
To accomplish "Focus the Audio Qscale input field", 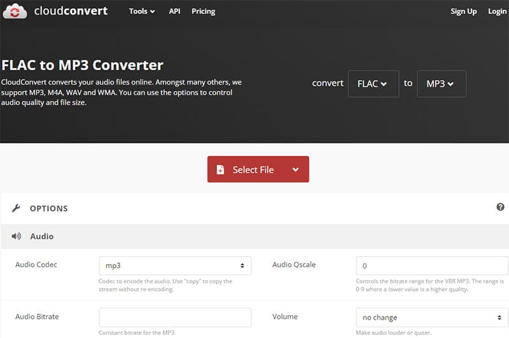I will pyautogui.click(x=432, y=266).
